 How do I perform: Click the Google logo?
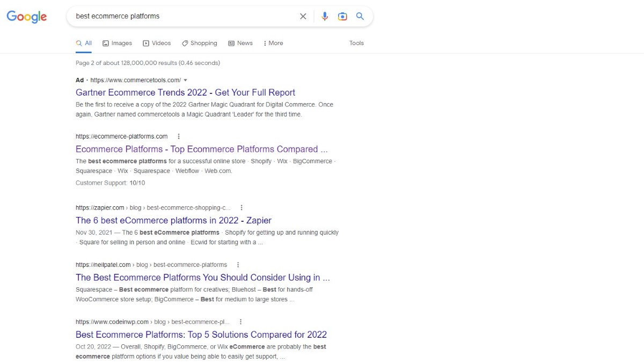[x=27, y=17]
